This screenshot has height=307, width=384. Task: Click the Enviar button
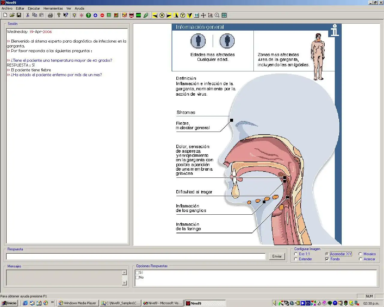(x=277, y=256)
